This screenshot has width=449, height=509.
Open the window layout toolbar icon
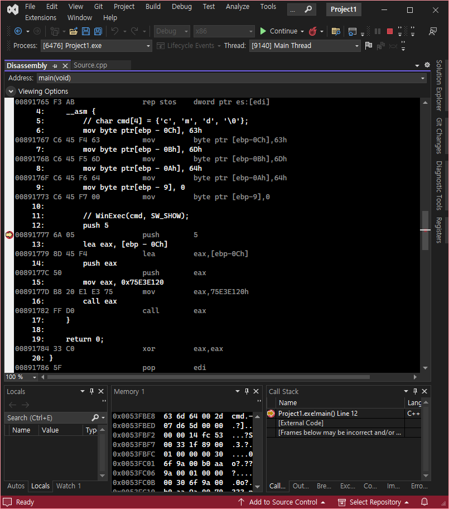353,31
